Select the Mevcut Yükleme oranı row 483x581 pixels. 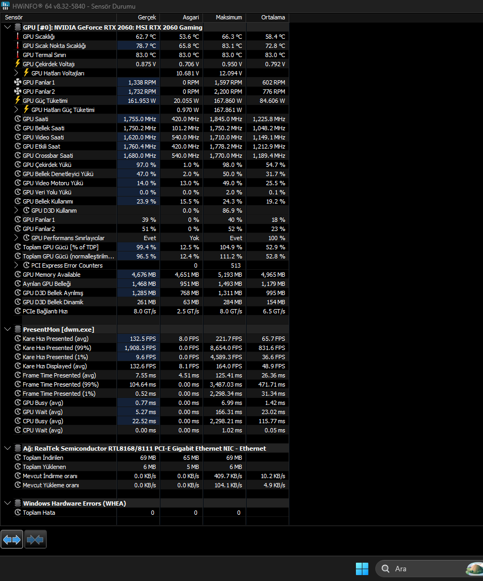(144, 485)
